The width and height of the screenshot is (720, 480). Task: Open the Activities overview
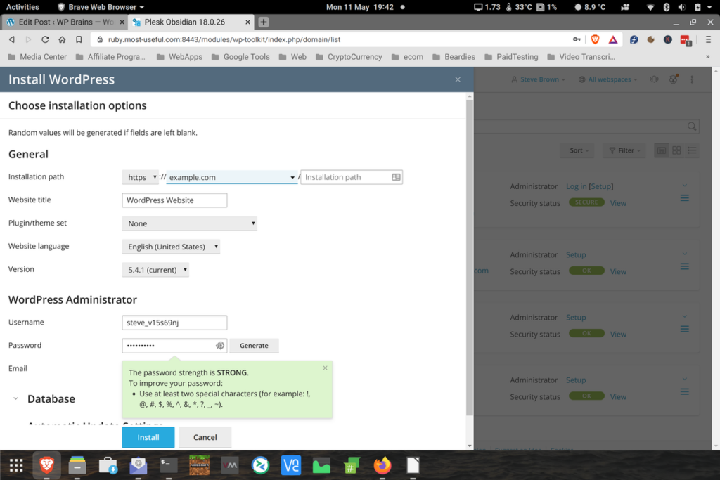pyautogui.click(x=22, y=7)
